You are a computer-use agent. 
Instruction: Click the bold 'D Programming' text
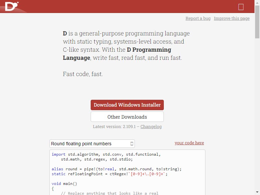point(149,50)
